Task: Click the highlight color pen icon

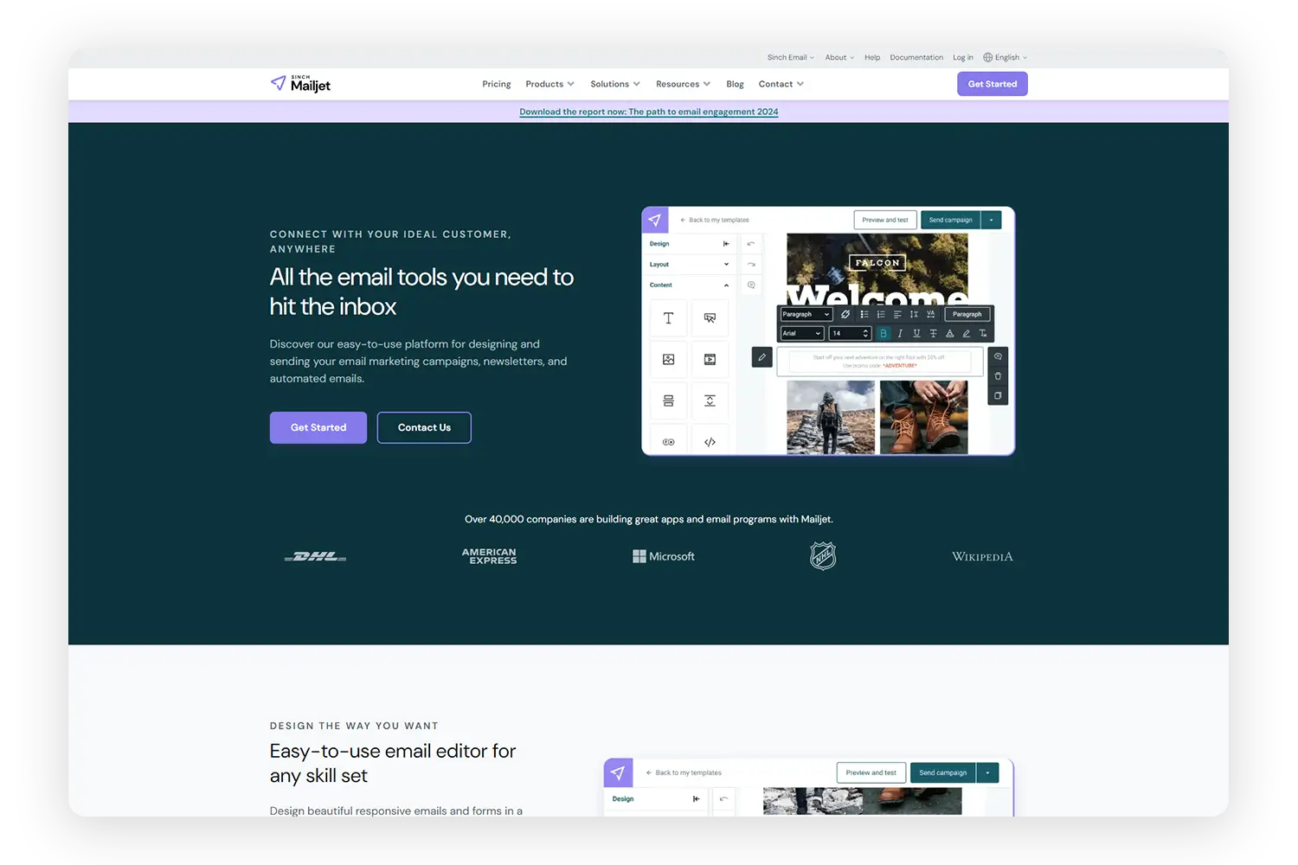Action: pos(967,333)
